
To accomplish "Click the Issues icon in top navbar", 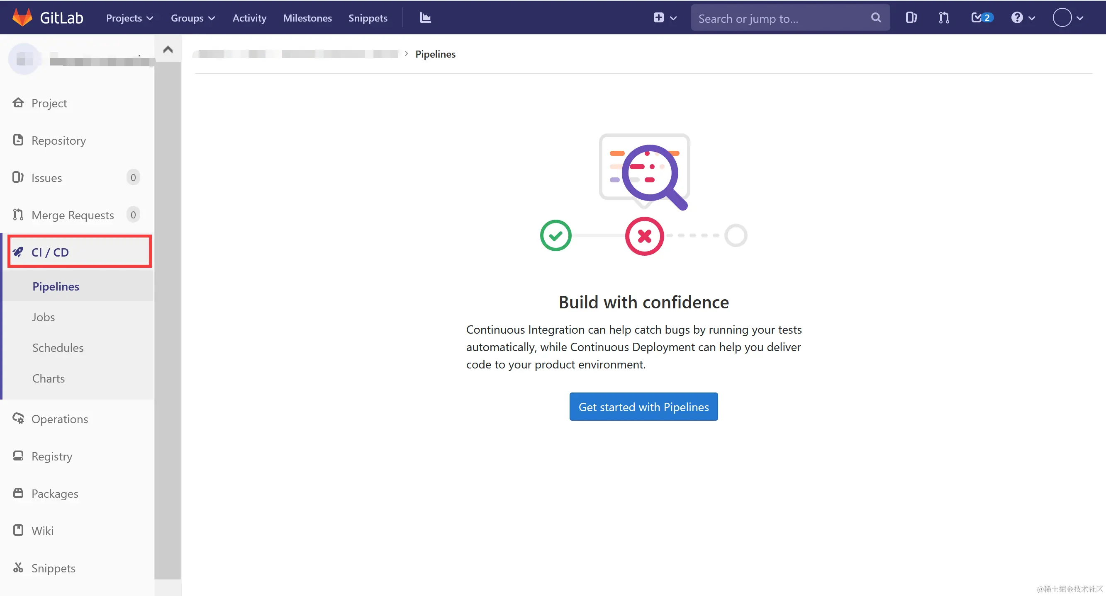I will tap(911, 17).
